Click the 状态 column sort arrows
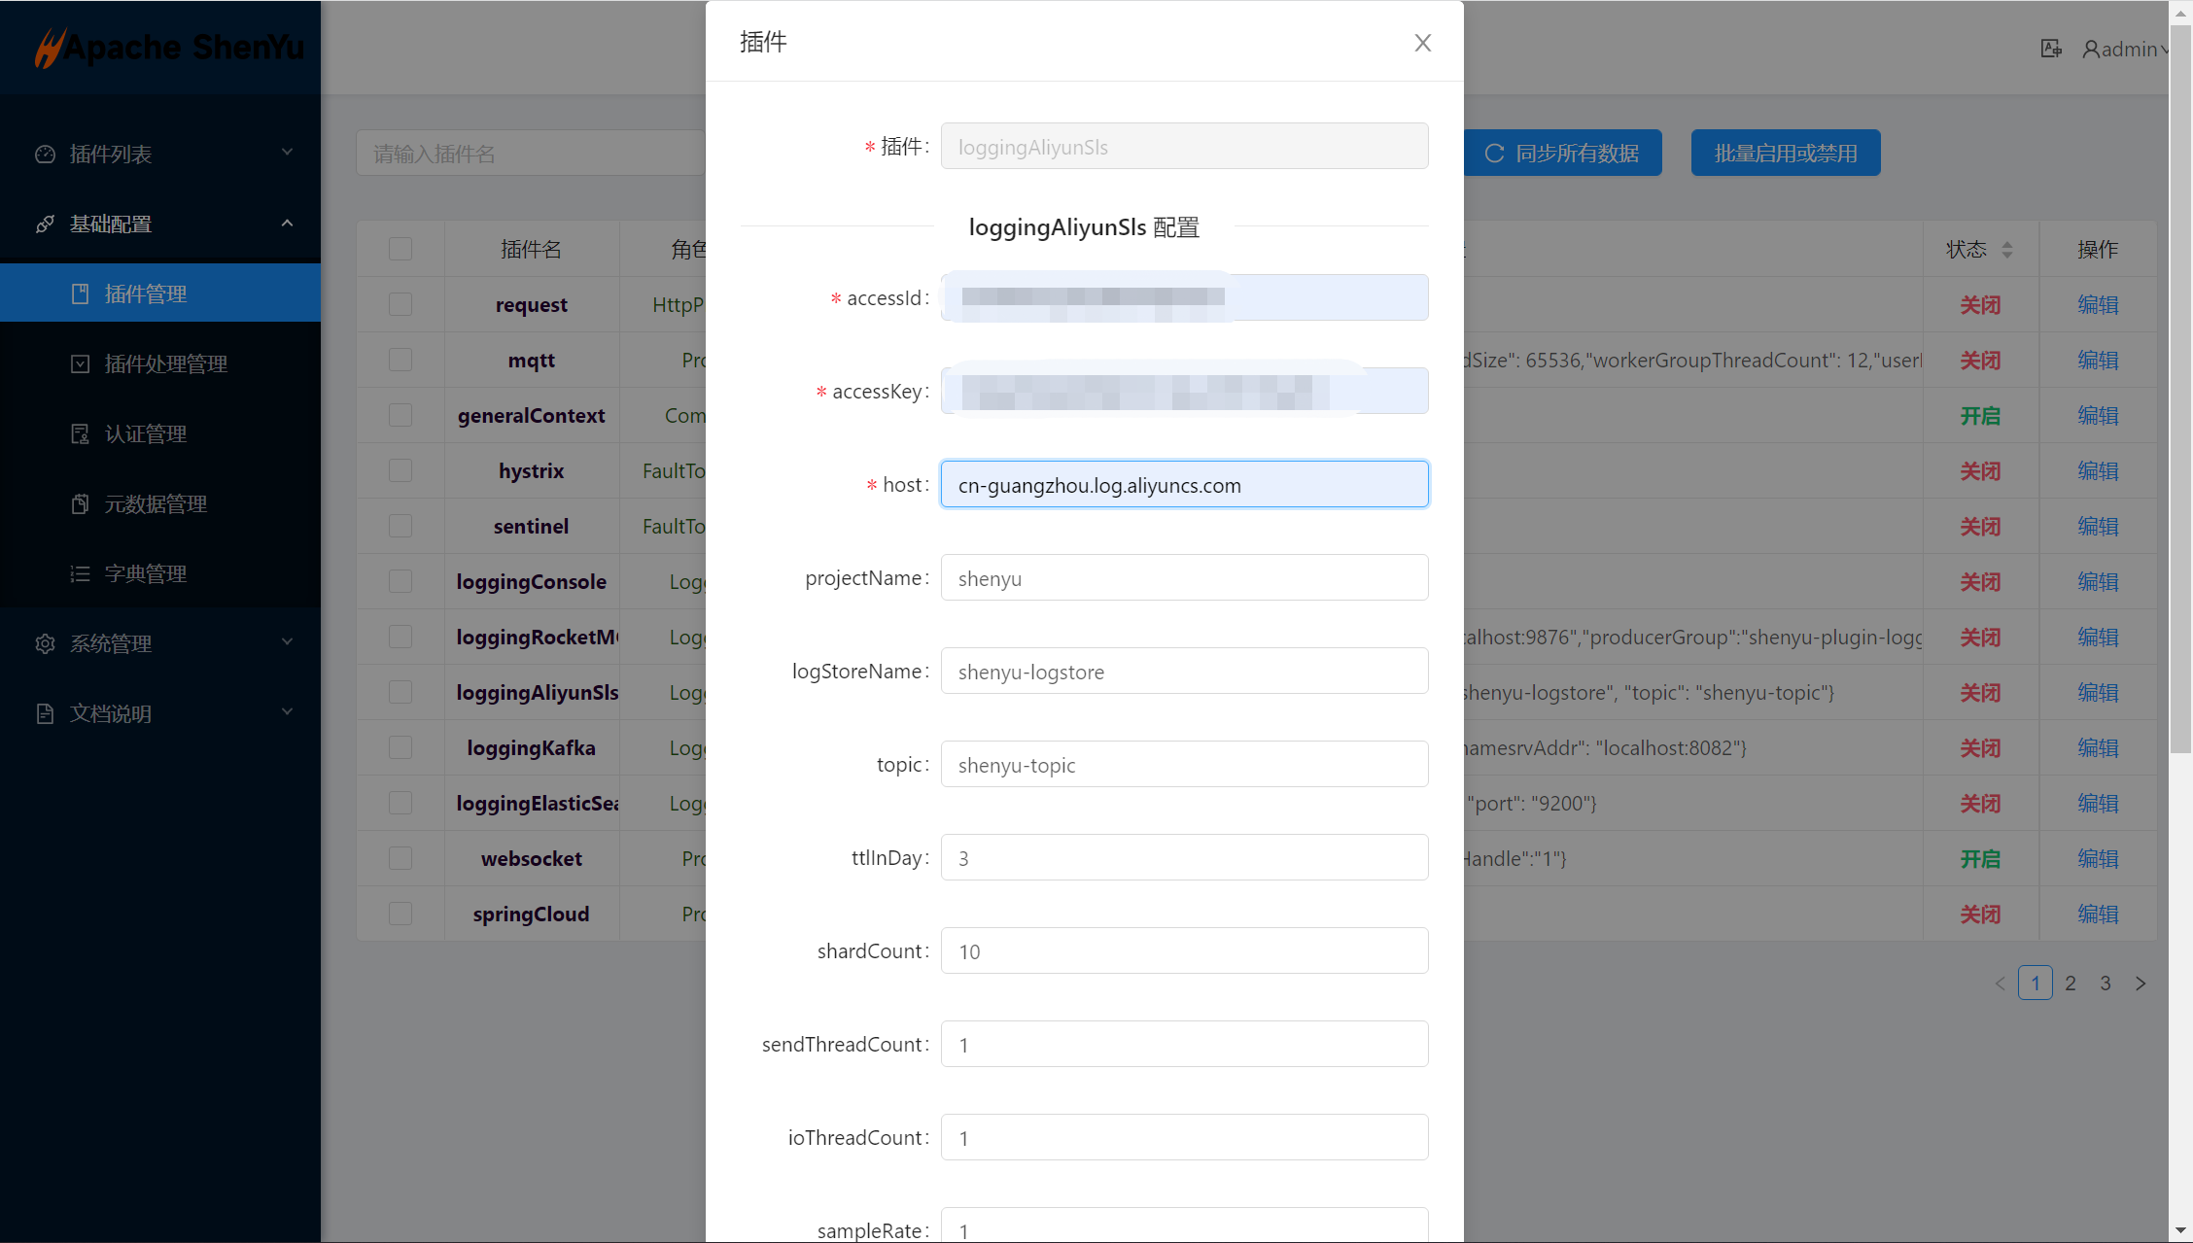The height and width of the screenshot is (1243, 2193). coord(2007,250)
